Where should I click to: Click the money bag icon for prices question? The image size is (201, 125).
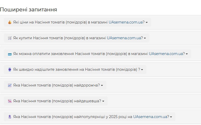tap(10, 22)
